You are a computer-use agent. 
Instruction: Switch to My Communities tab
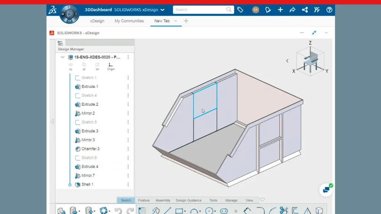[129, 21]
